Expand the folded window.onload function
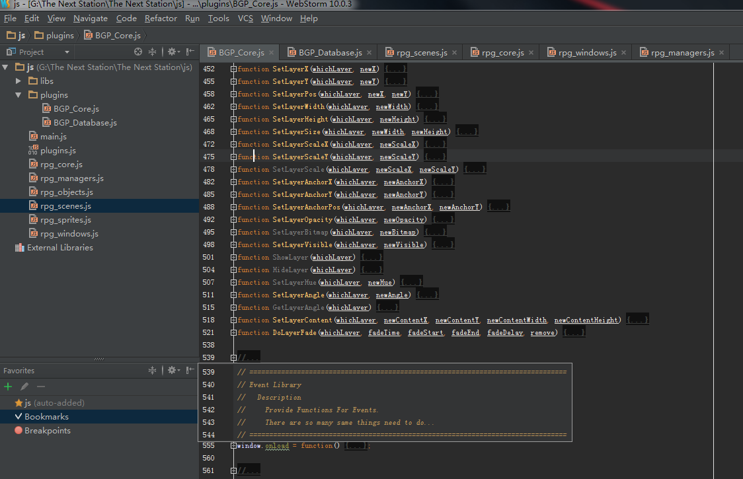Viewport: 743px width, 479px height. [233, 445]
